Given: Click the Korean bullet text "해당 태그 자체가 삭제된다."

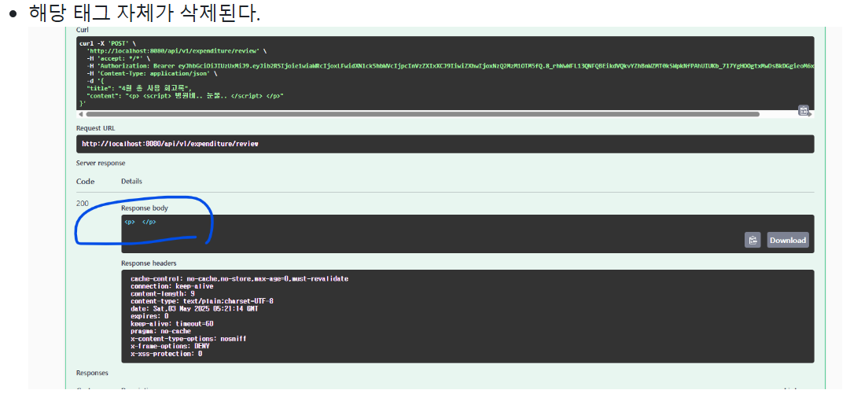Looking at the screenshot, I should (x=145, y=13).
